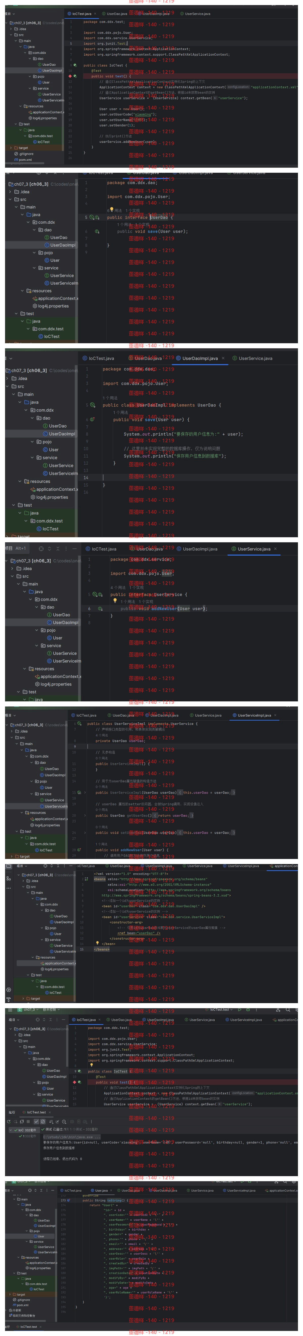
Task: Click 'void addNewUser(User user);' in UserService
Action: (164, 609)
